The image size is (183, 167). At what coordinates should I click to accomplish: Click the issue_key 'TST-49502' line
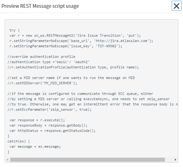[x=66, y=46]
